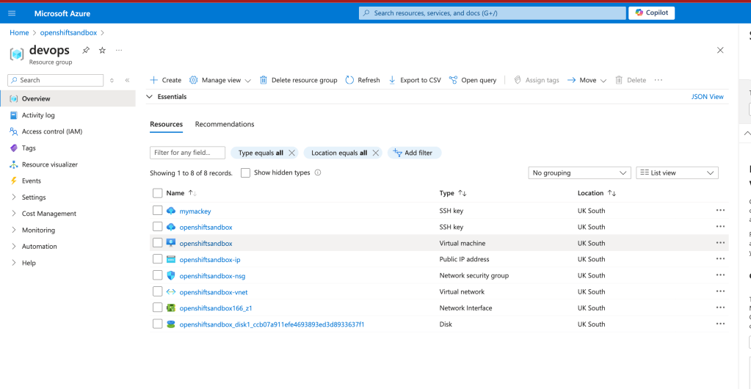Select Overview in the left menu
The height and width of the screenshot is (389, 751).
click(x=68, y=98)
